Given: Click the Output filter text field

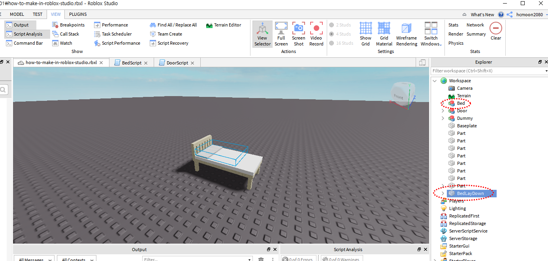Looking at the screenshot, I should click(197, 259).
